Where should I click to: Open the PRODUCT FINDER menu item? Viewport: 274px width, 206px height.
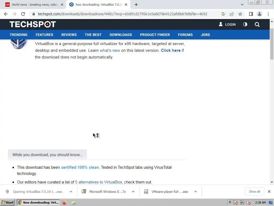(155, 35)
